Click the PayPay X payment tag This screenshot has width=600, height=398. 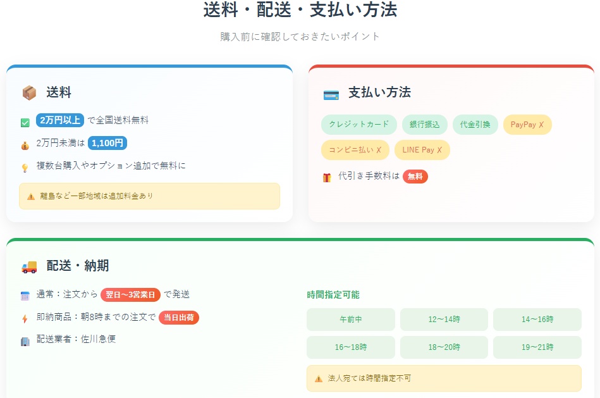[x=527, y=125]
